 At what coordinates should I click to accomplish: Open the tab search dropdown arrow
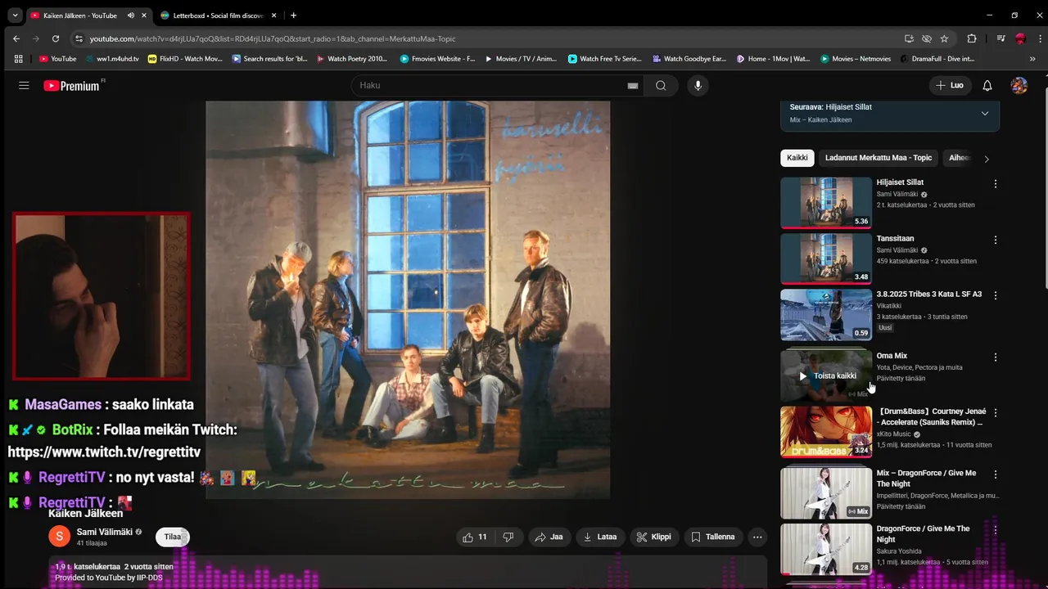pos(15,16)
